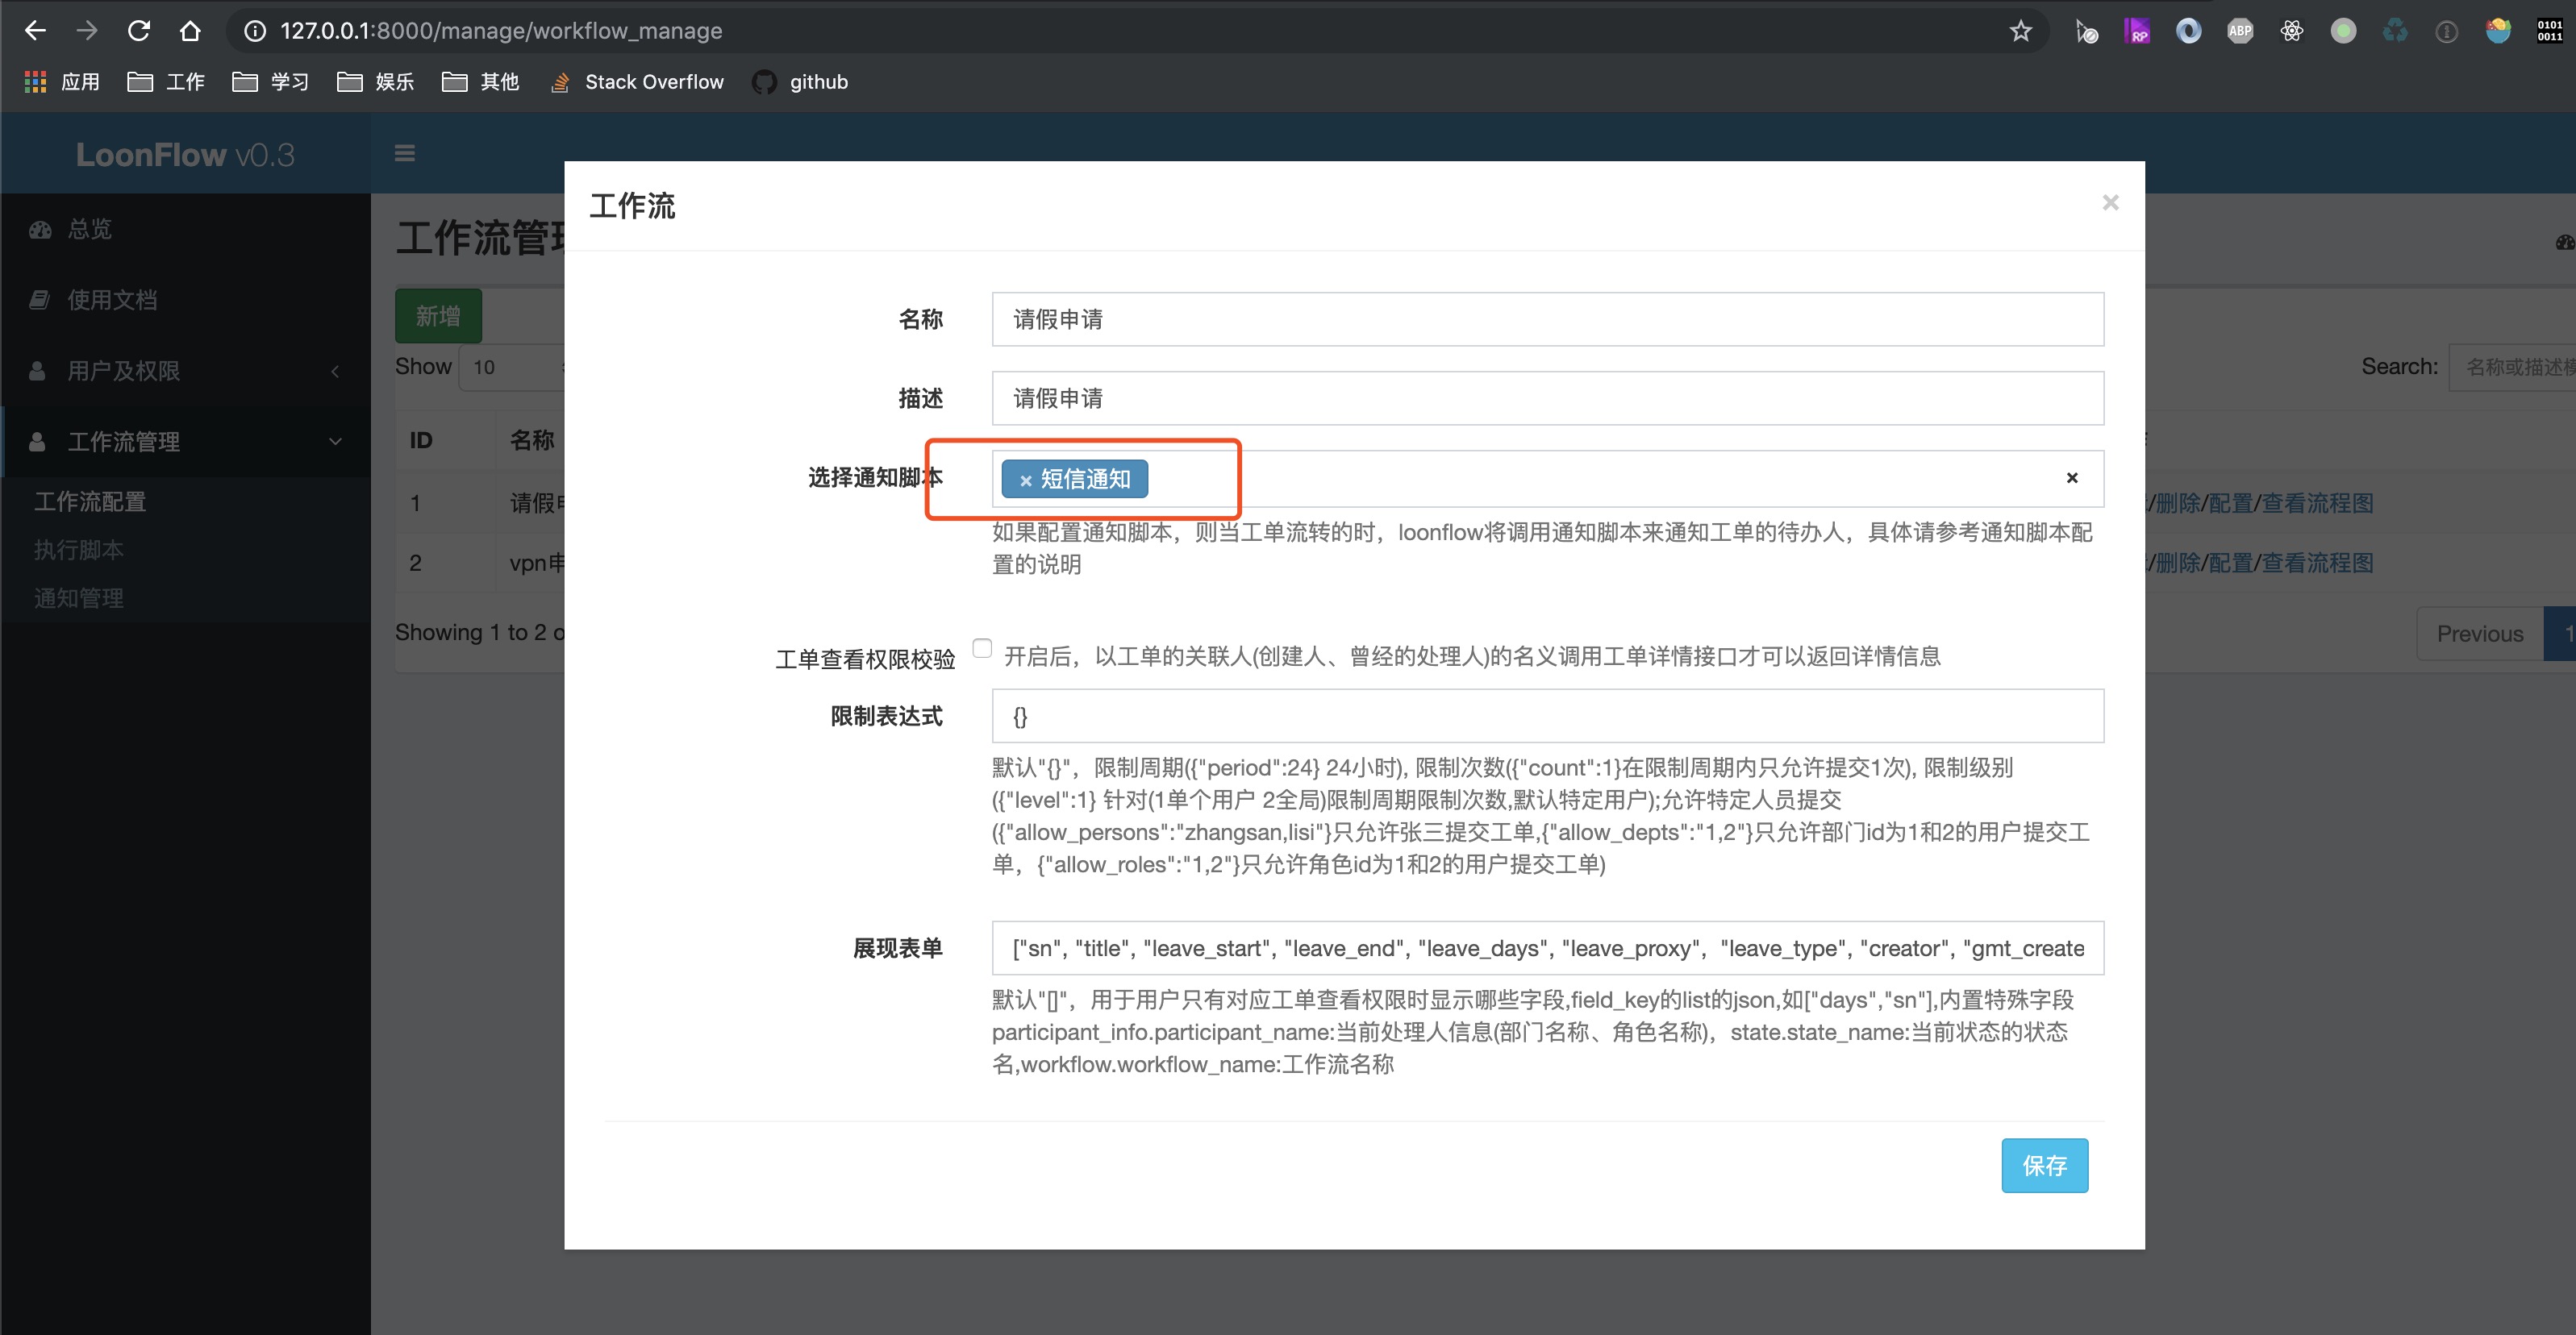Toggle the bookmark star in address bar
2576x1335 pixels.
pos(2021,30)
